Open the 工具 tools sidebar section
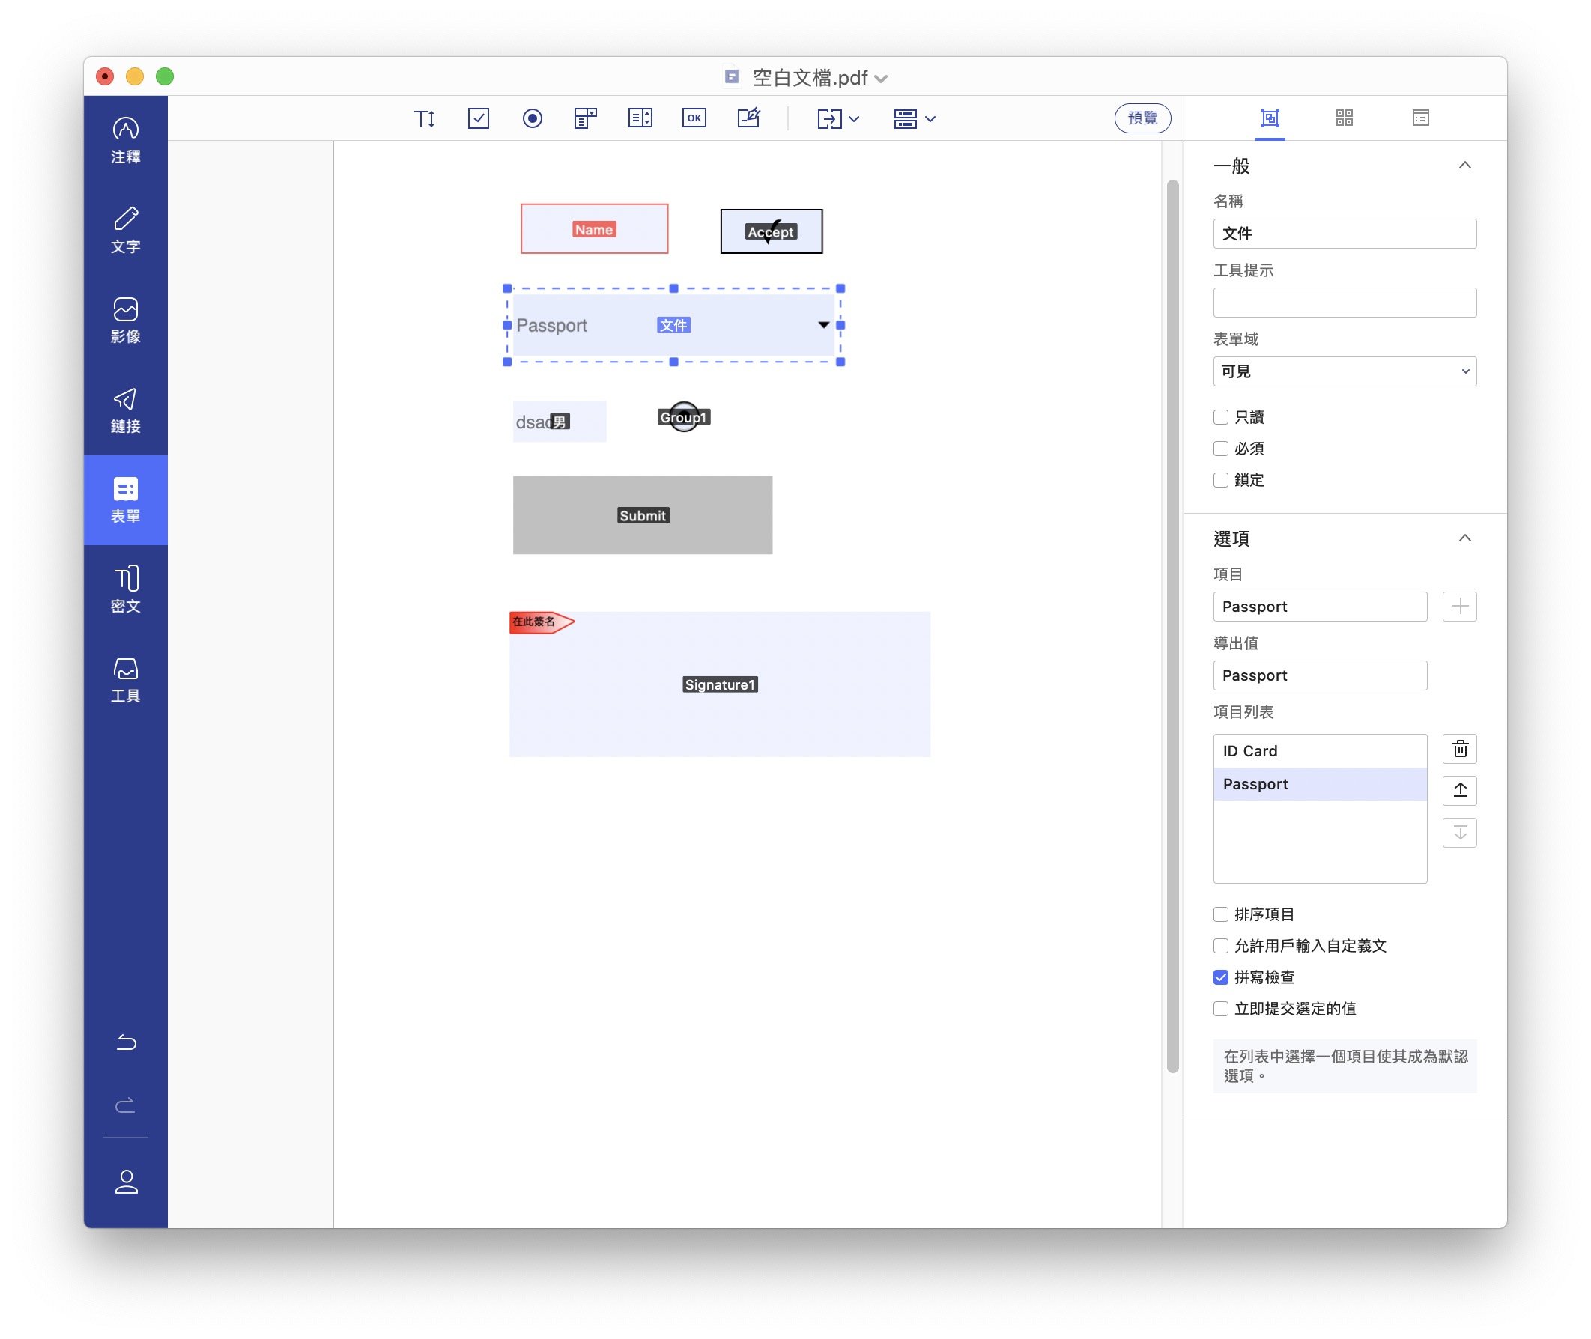This screenshot has width=1591, height=1339. tap(125, 679)
